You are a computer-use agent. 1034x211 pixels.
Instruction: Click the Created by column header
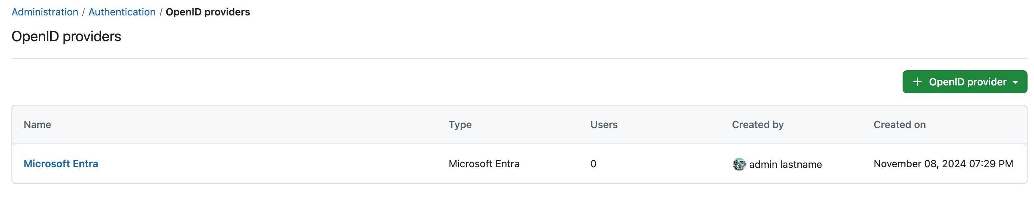coord(758,125)
